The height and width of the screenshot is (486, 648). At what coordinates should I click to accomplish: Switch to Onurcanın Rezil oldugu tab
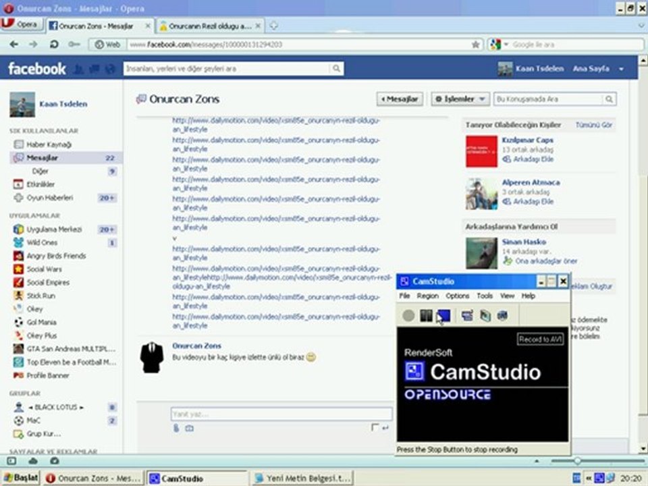[210, 26]
